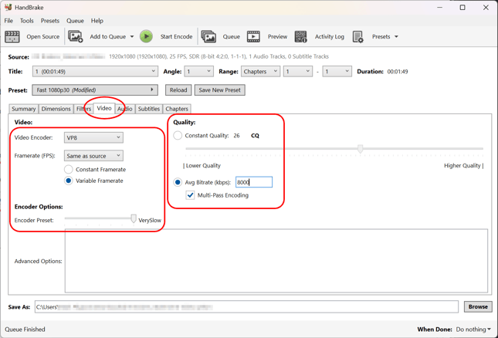Viewport: 498px width, 338px height.
Task: Switch to the Audio tab
Action: point(125,109)
